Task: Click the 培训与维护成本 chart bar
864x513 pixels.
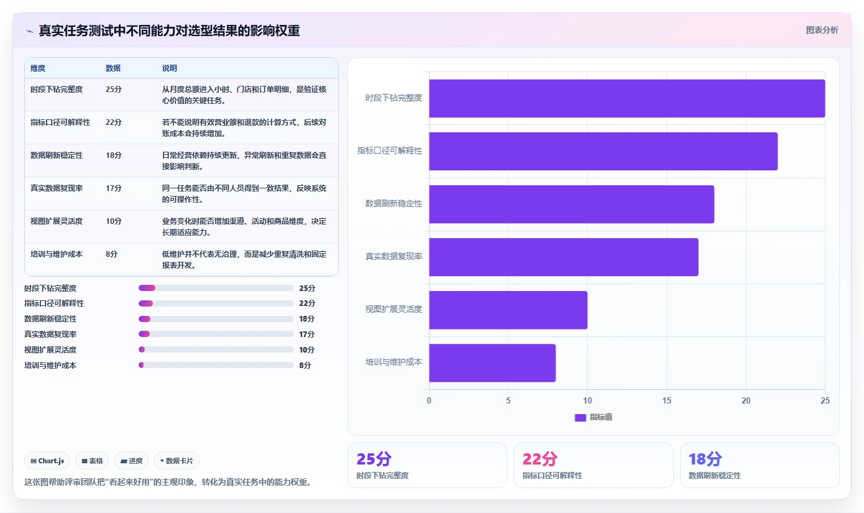Action: 492,363
